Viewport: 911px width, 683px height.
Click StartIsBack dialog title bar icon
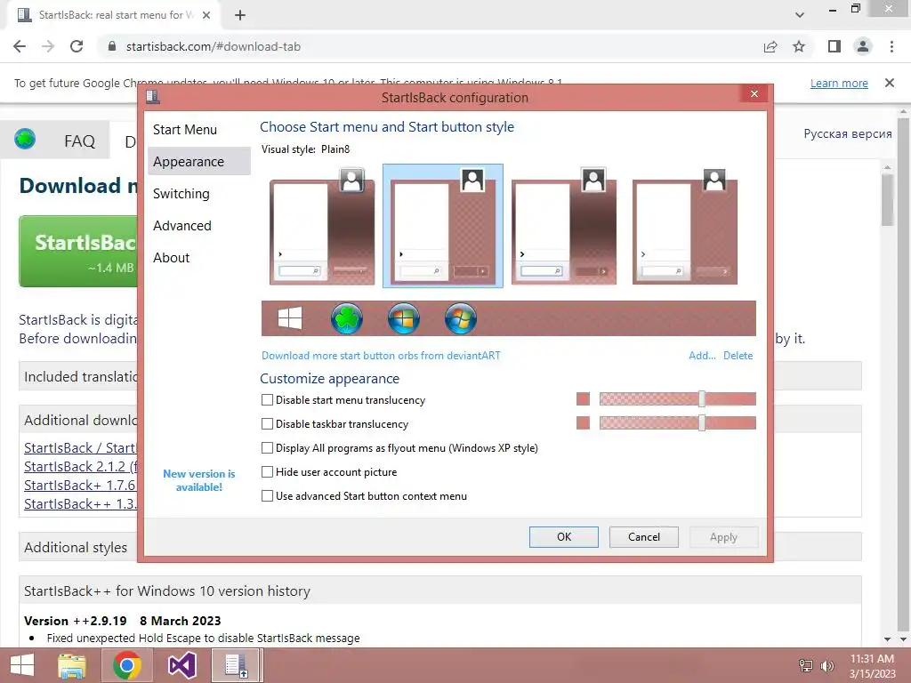(153, 96)
